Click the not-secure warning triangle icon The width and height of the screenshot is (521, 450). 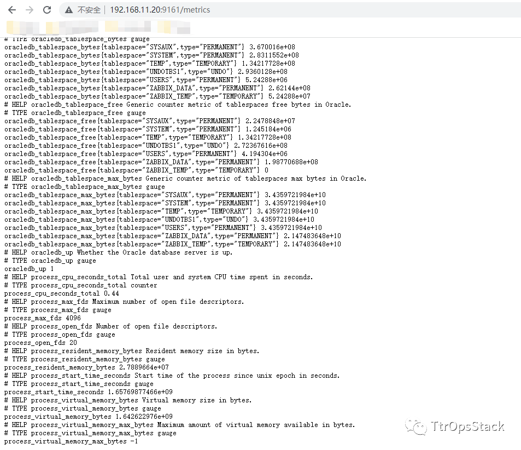(69, 10)
